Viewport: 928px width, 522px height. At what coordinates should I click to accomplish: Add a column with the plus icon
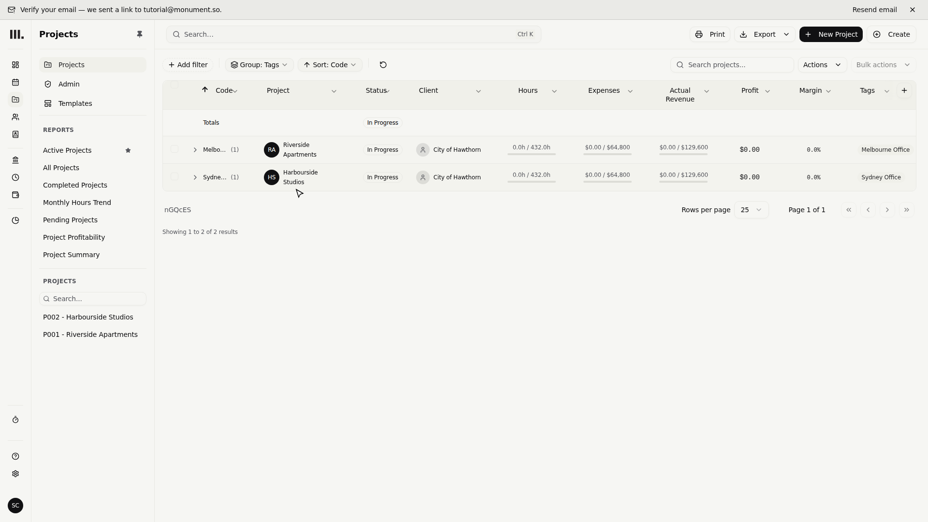904,90
